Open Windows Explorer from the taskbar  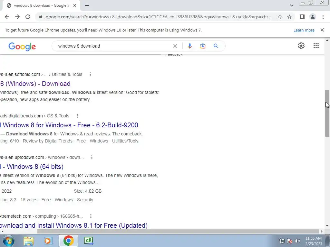29,241
